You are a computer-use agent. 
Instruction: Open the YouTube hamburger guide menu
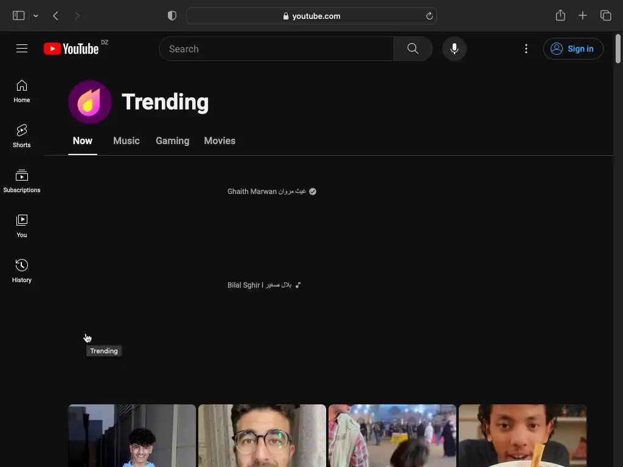point(22,49)
